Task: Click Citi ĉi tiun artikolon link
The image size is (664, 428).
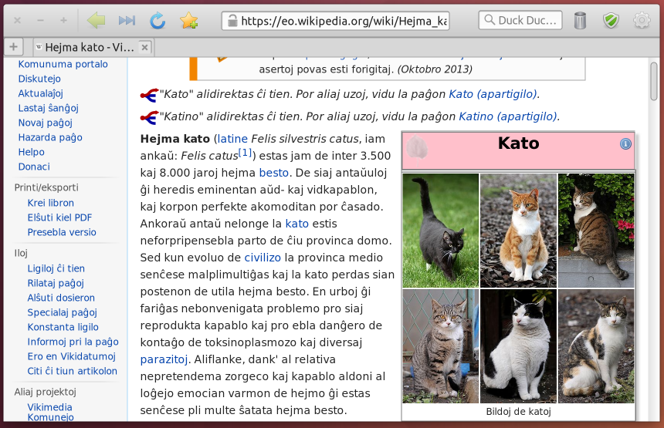Action: click(72, 371)
